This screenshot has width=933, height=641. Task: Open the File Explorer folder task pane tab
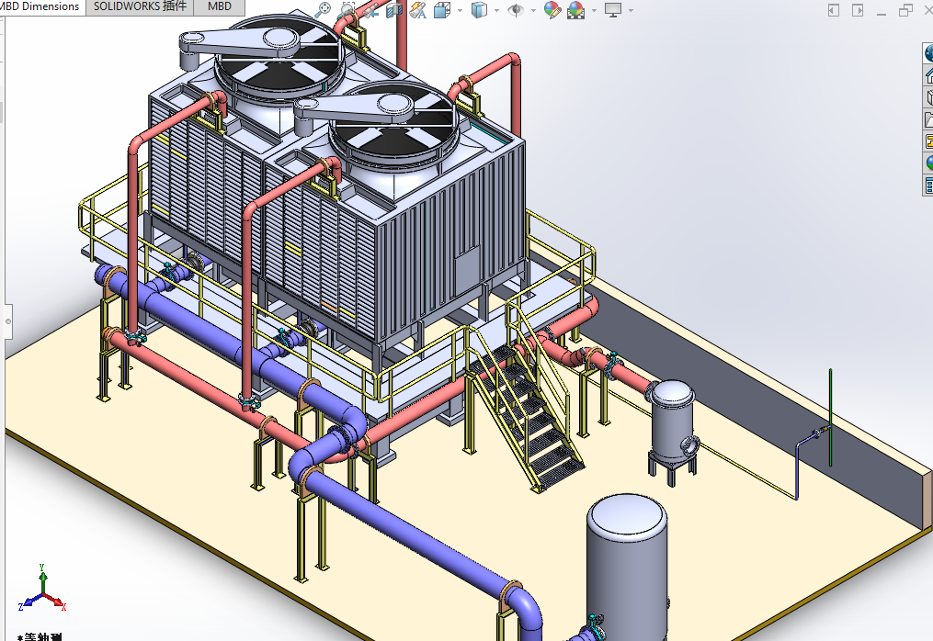tap(927, 119)
